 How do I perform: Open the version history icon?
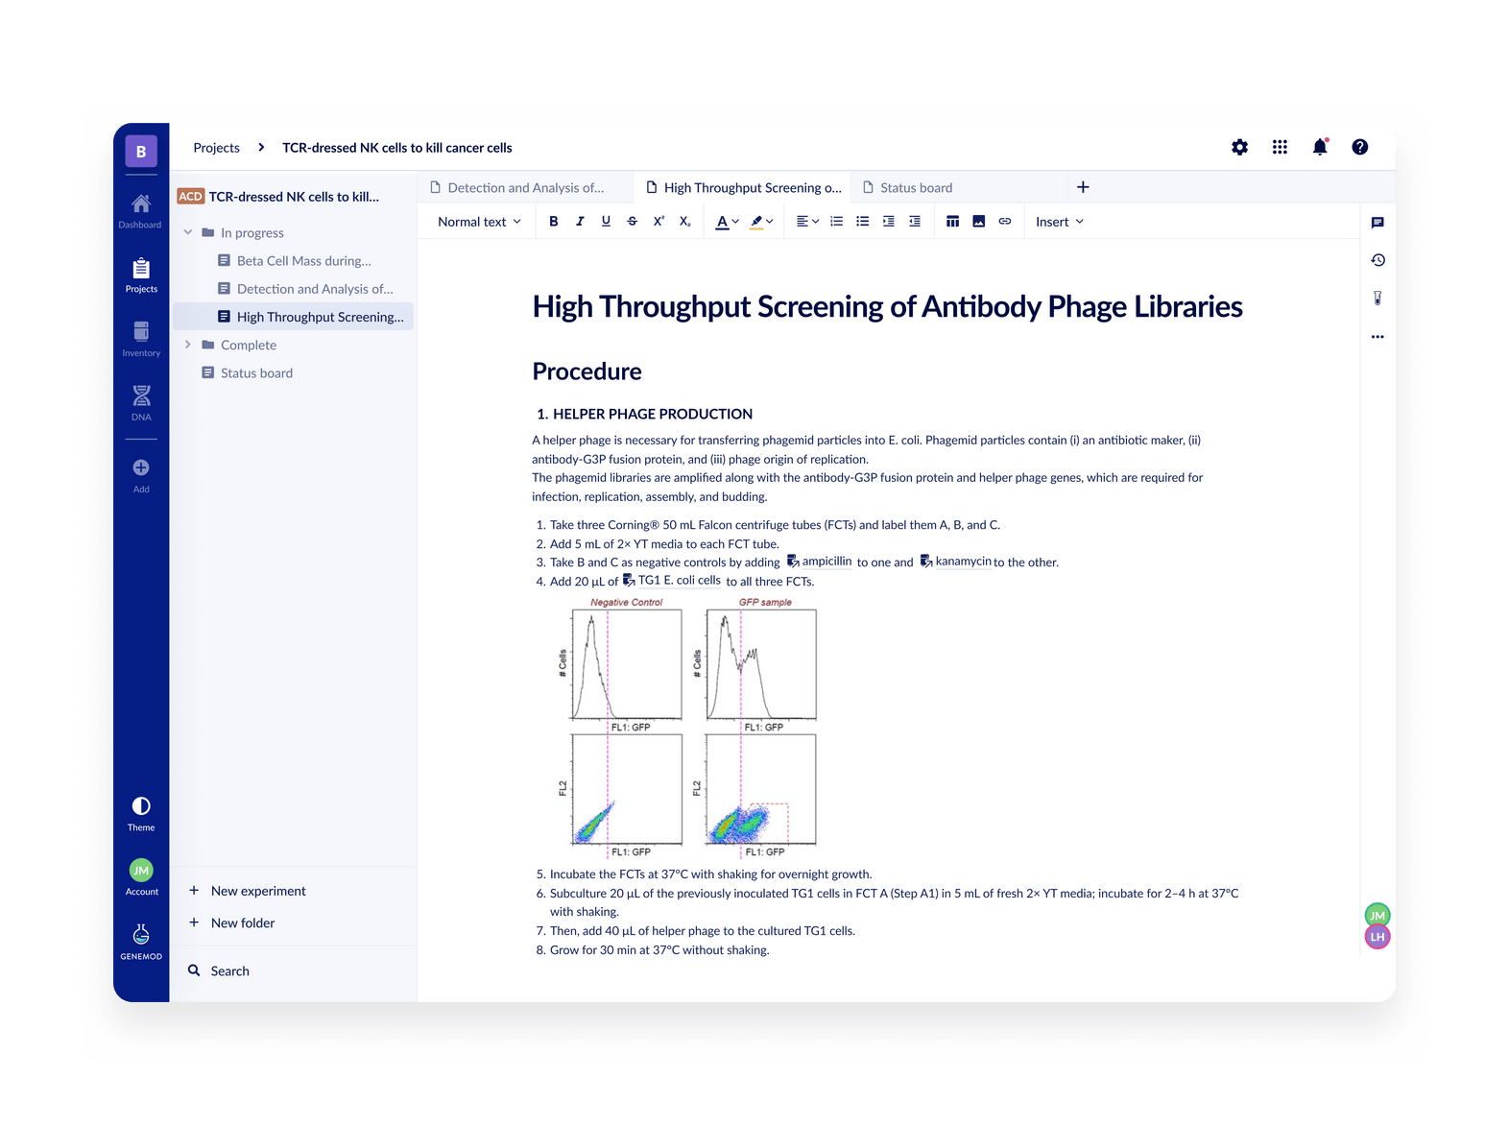[x=1377, y=260]
